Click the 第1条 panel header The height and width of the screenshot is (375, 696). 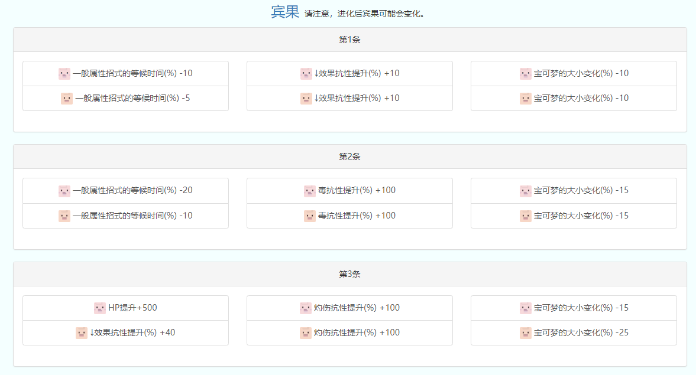coord(349,40)
